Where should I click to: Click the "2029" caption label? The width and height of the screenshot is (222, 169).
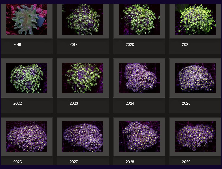pyautogui.click(x=186, y=162)
